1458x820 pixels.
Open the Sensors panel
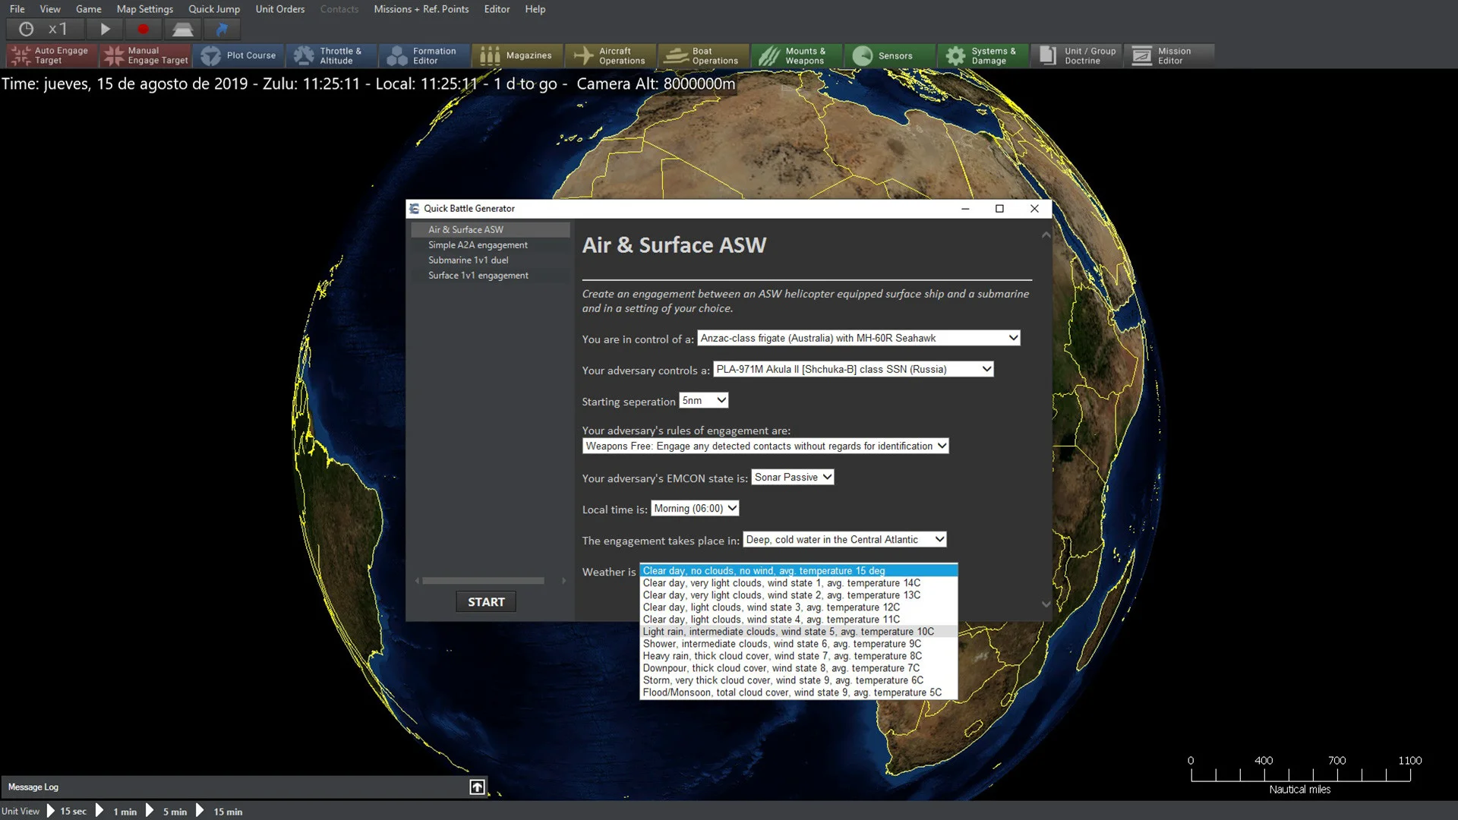pyautogui.click(x=889, y=55)
